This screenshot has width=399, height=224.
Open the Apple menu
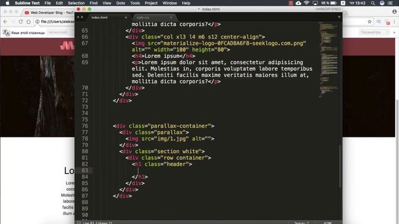click(x=7, y=3)
